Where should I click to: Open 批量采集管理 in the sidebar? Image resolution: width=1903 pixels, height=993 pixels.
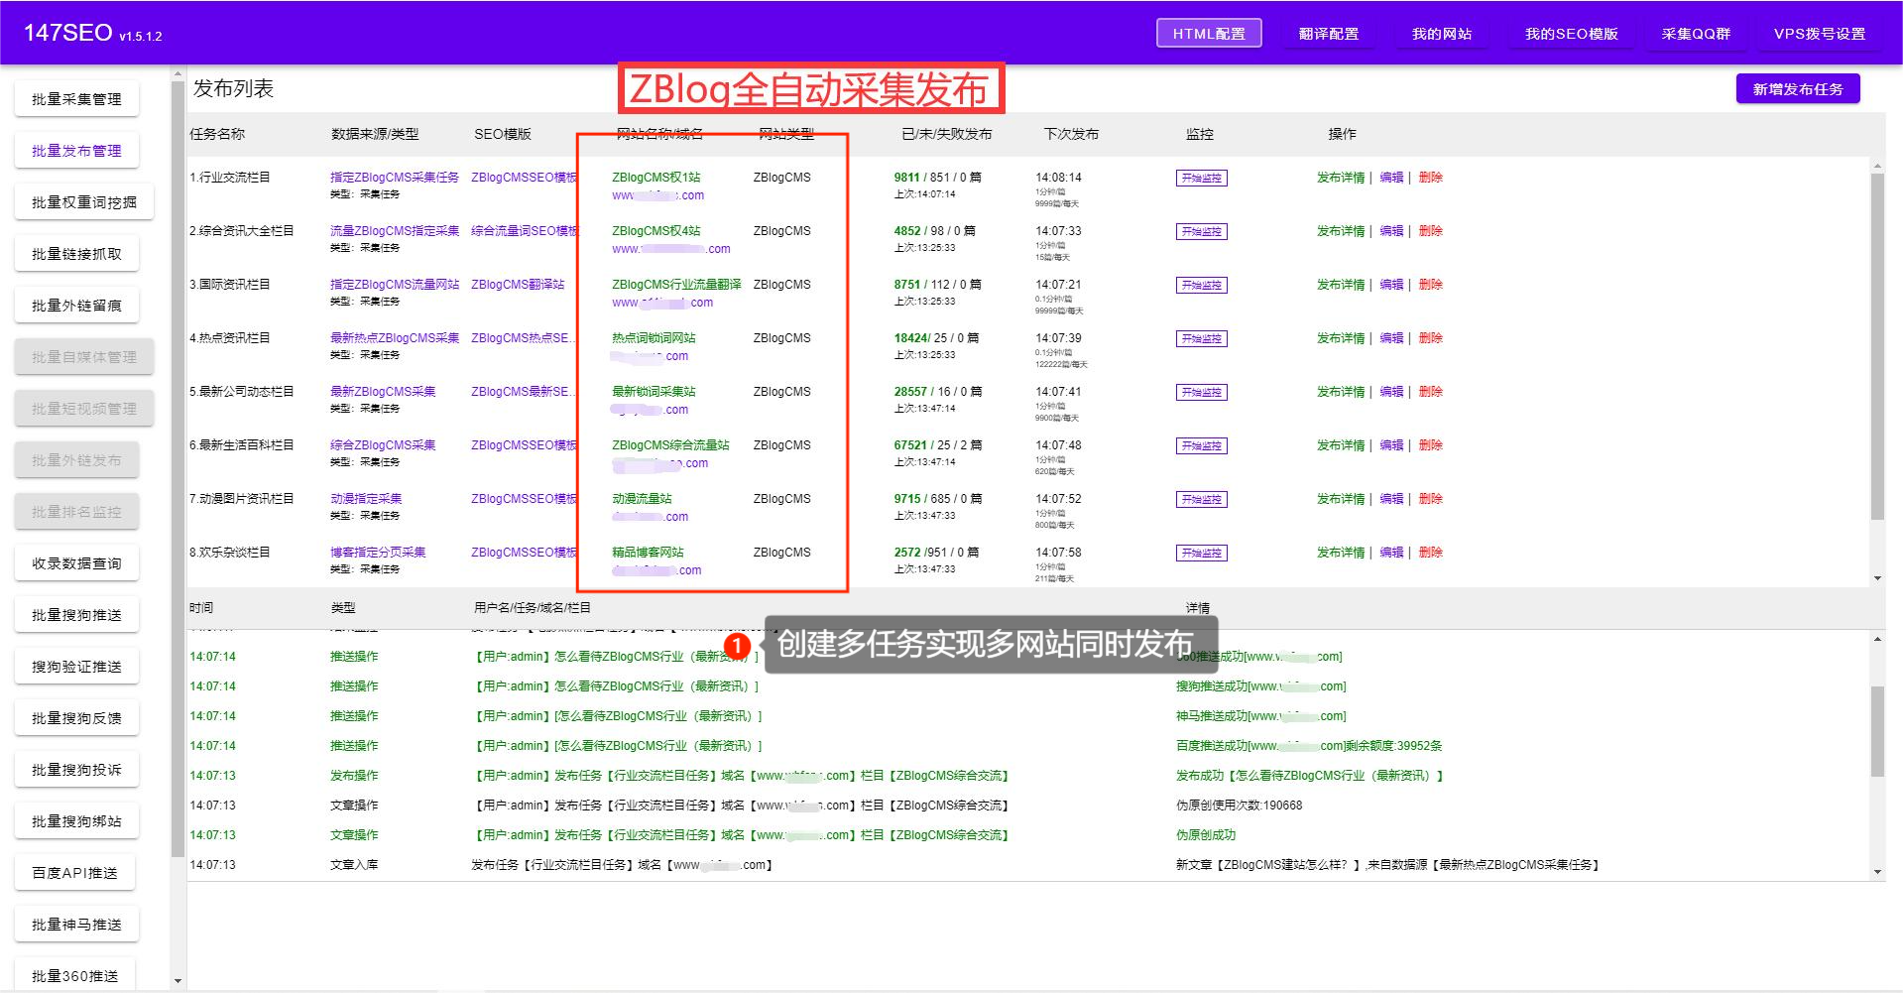[x=76, y=99]
